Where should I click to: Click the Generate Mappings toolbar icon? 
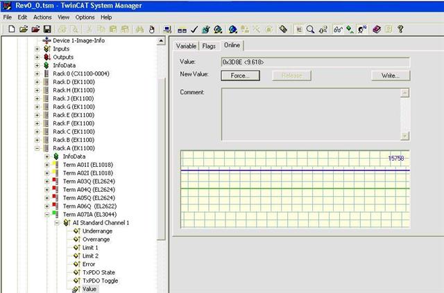tap(182, 30)
